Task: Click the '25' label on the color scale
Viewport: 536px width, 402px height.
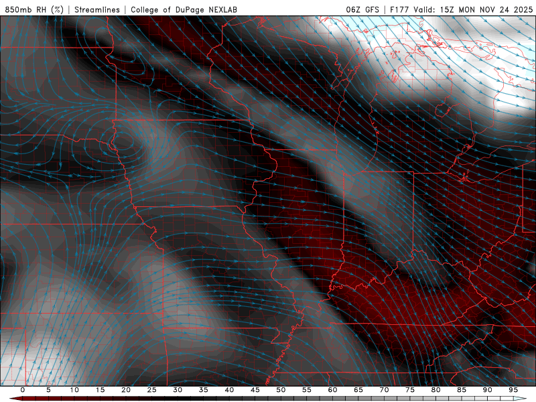Action: [152, 390]
